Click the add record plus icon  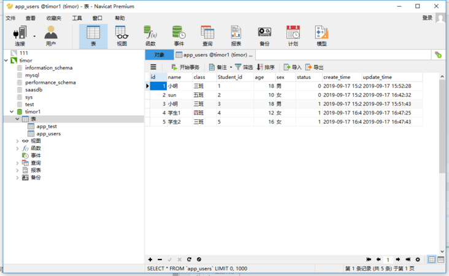[150, 259]
